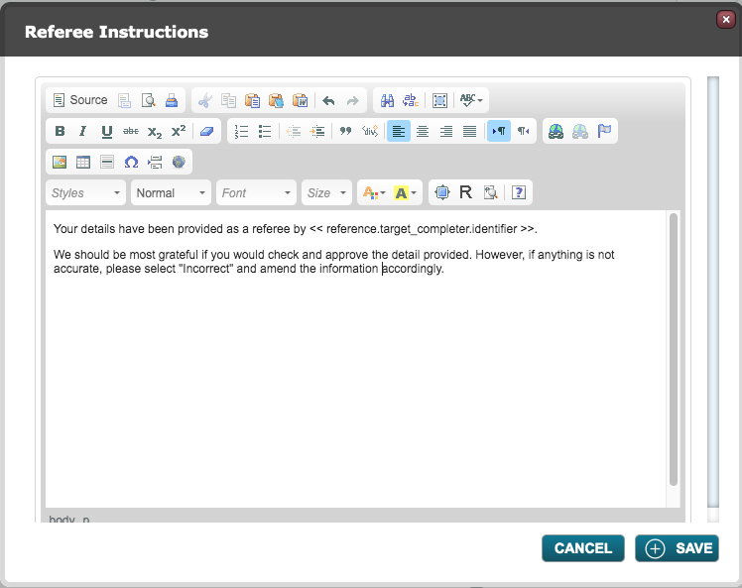The image size is (742, 588).
Task: Open the Replace tool
Action: (x=411, y=100)
